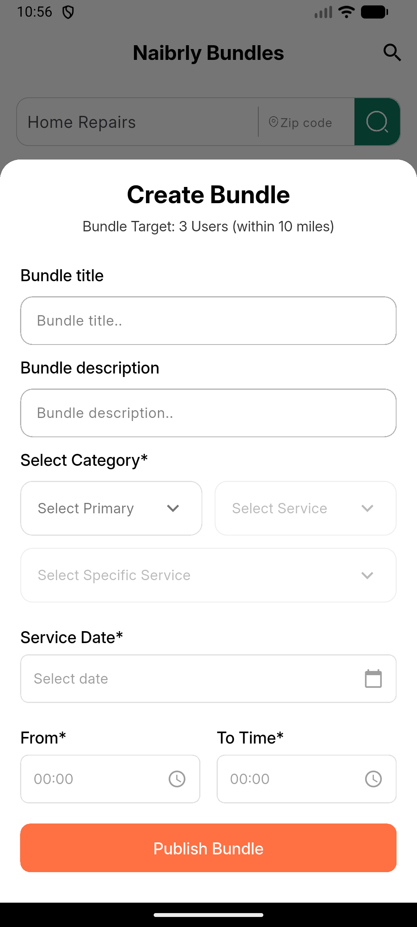Screen dimensions: 417x927
Task: Tap the Naibrly Bundles page title
Action: pyautogui.click(x=208, y=53)
